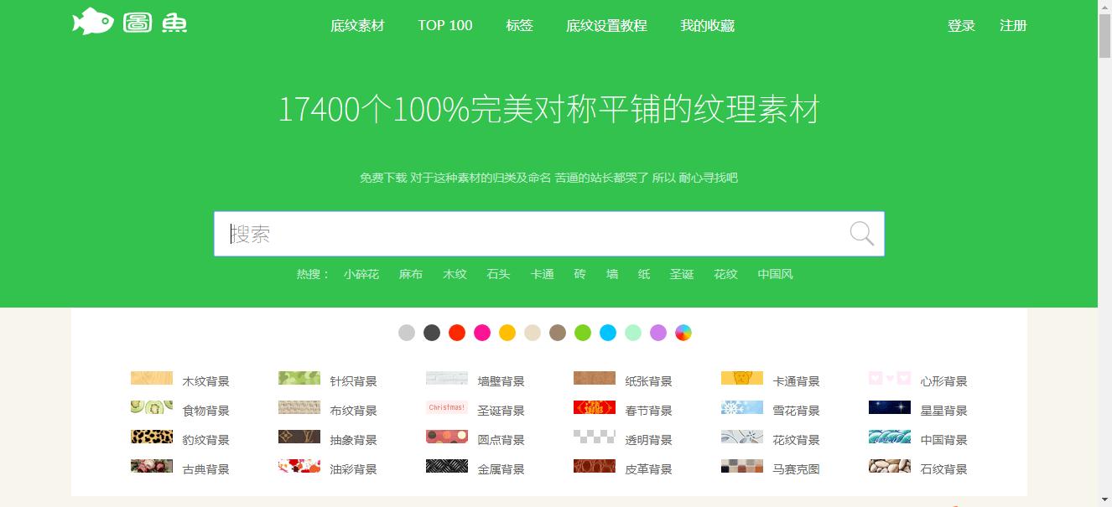Open the 皮革背景 leather thumbnail

(x=594, y=466)
